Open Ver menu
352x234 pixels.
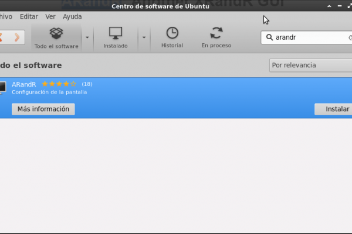pyautogui.click(x=50, y=16)
